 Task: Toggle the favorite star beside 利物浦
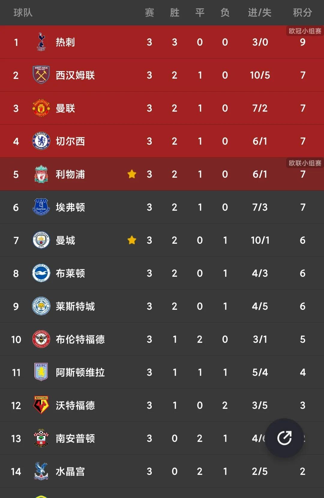point(132,174)
